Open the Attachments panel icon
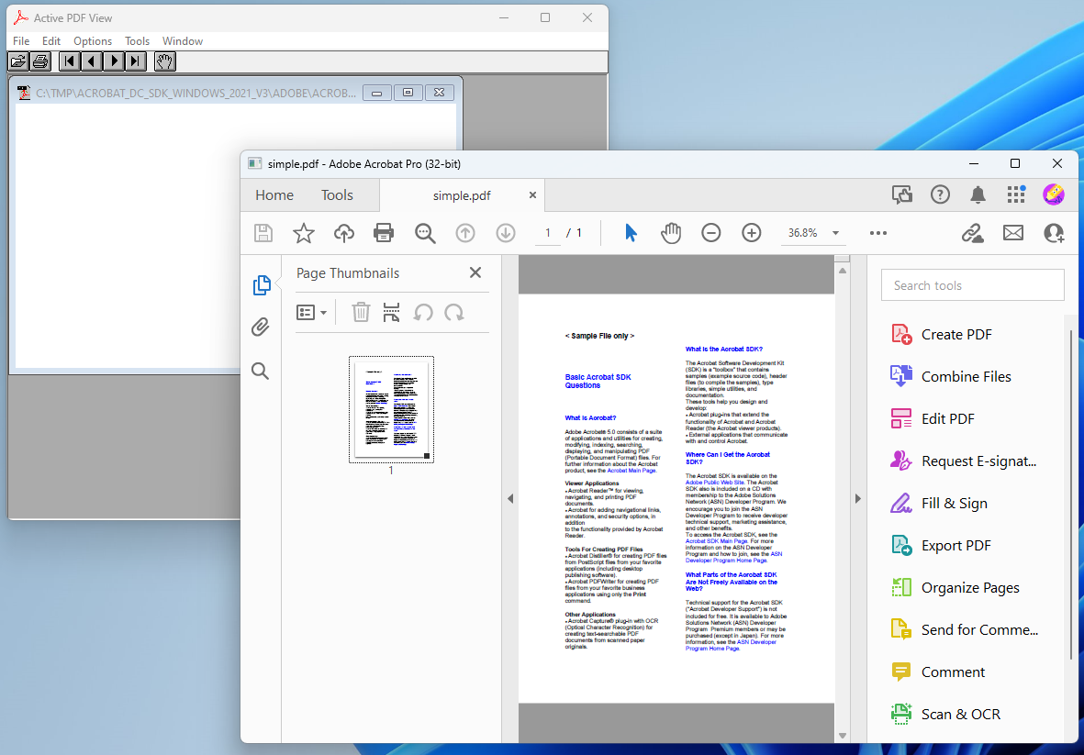This screenshot has width=1084, height=755. tap(261, 327)
